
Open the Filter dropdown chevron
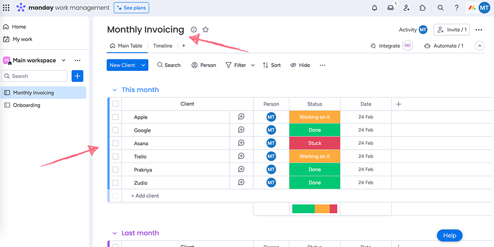(x=253, y=65)
